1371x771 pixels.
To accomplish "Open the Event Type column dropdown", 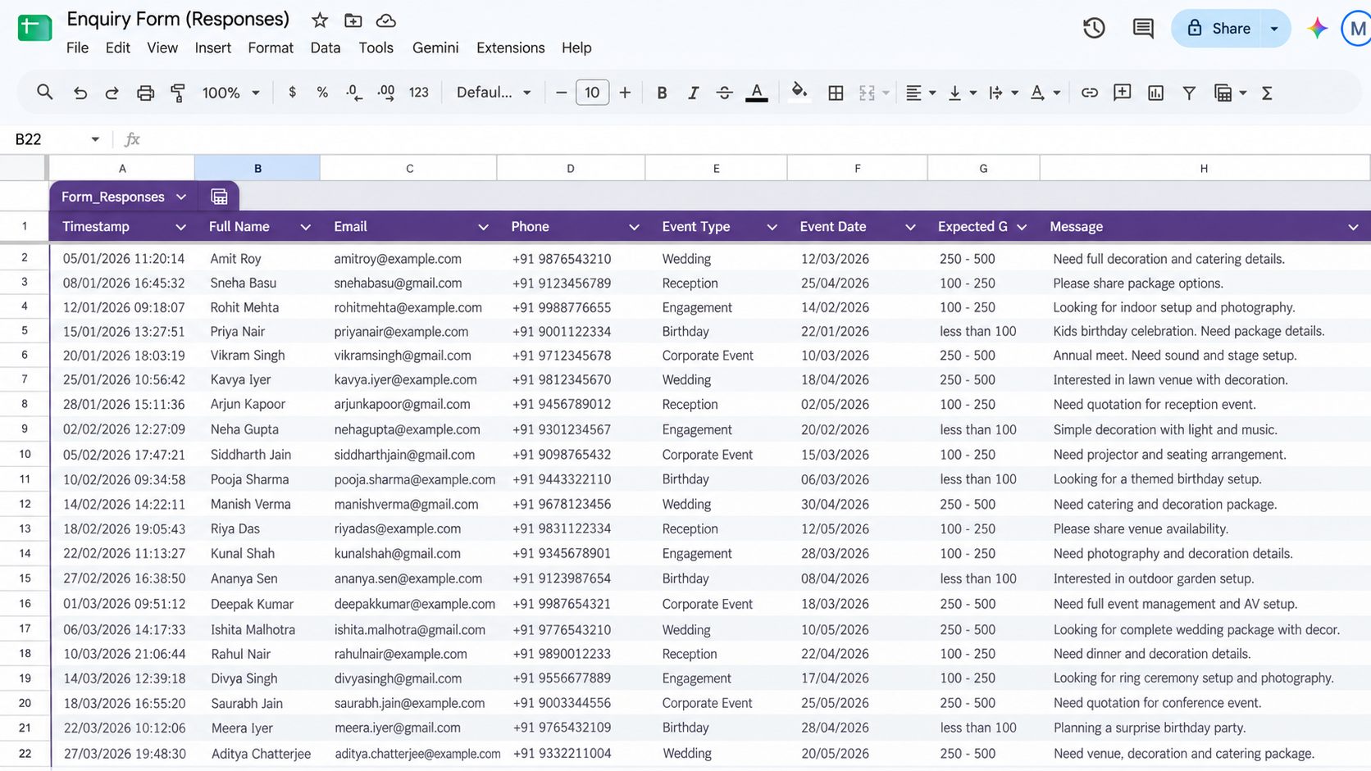I will coord(772,227).
